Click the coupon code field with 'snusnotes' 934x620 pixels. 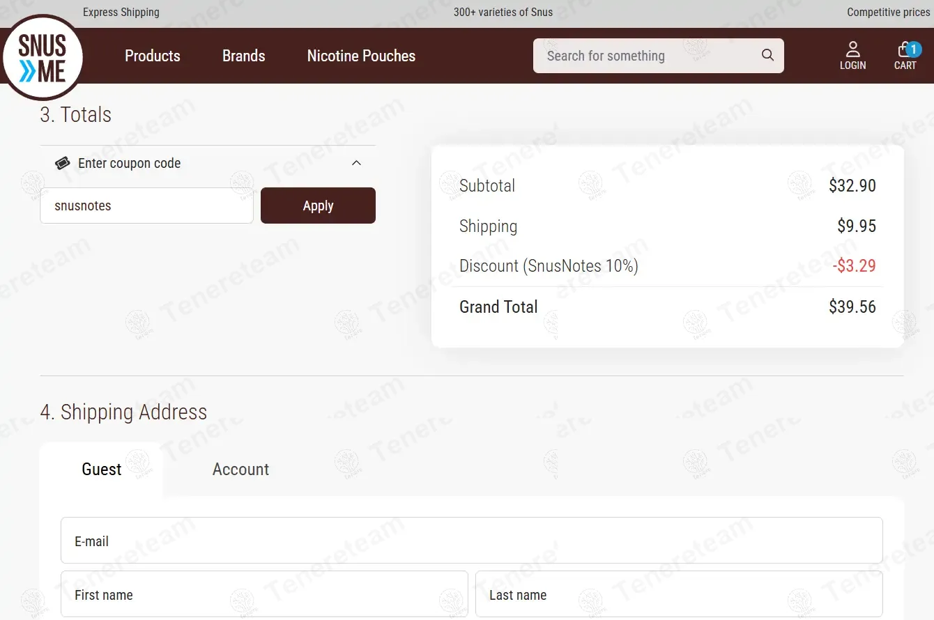[x=147, y=206]
